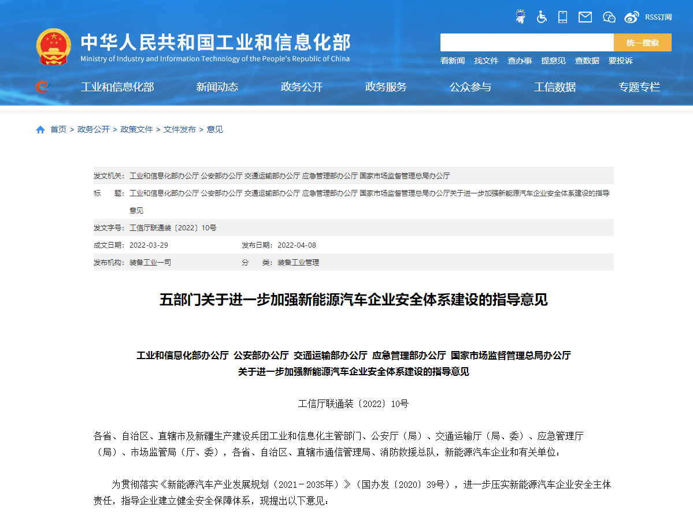This screenshot has width=693, height=519.
Task: Click the 成文日期 value 2022-03-29
Action: [149, 245]
